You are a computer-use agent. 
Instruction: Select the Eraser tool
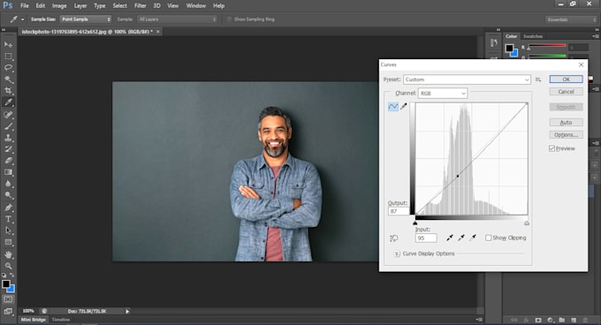tap(8, 161)
